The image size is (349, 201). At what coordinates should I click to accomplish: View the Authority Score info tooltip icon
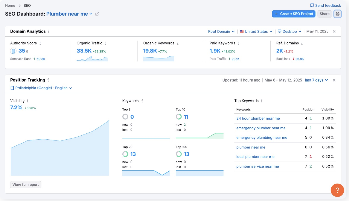pyautogui.click(x=40, y=43)
